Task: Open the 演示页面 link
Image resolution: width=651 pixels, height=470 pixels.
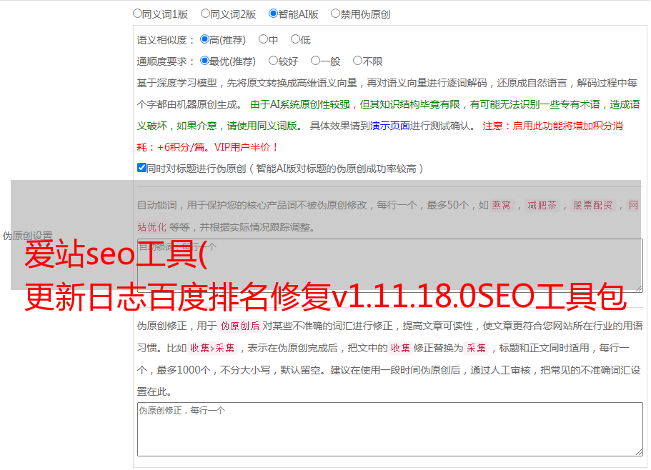Action: tap(389, 126)
